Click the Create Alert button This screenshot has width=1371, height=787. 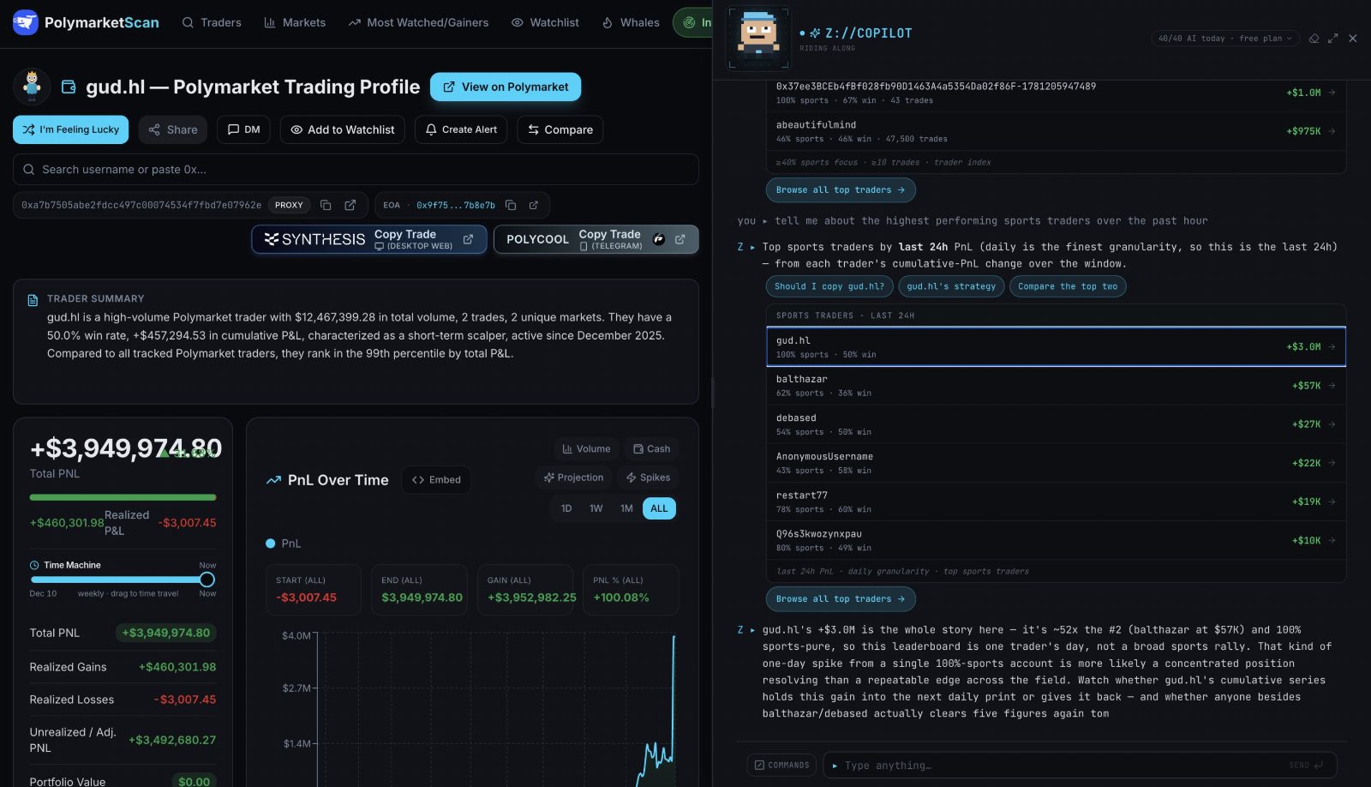coord(461,129)
